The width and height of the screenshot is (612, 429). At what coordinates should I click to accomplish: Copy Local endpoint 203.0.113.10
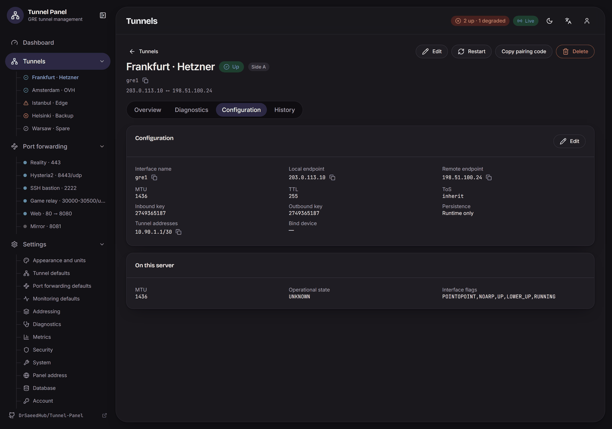tap(332, 177)
